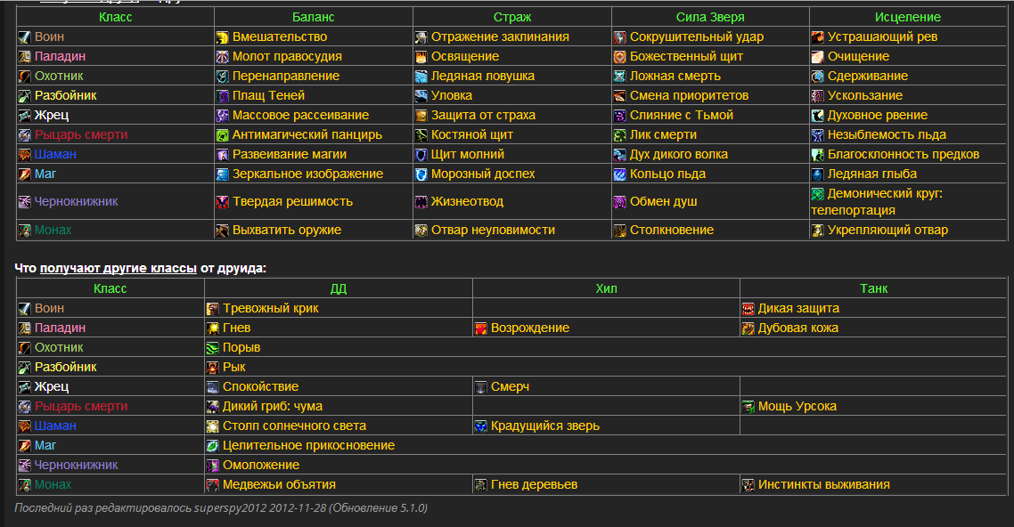1014x527 pixels.
Task: Click the Мощь Урсока spell icon
Action: [748, 407]
